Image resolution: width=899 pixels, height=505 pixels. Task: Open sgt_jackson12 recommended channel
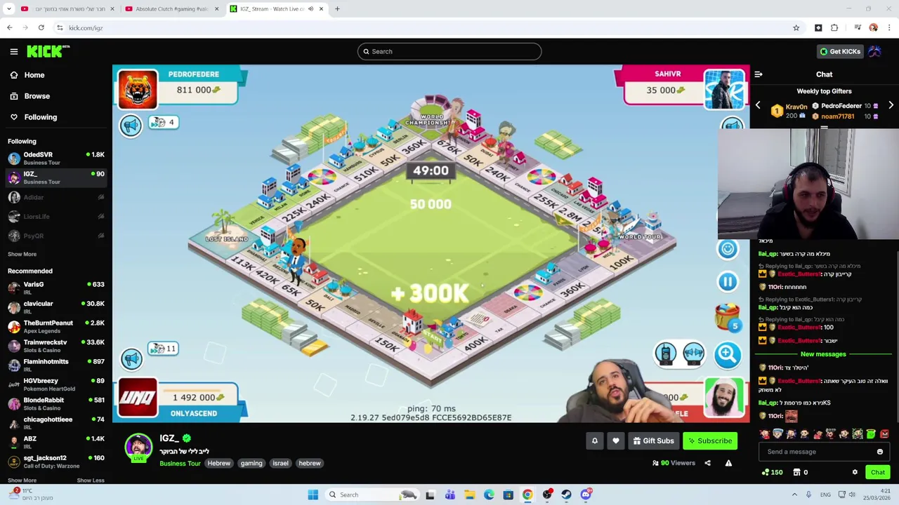[56, 462]
